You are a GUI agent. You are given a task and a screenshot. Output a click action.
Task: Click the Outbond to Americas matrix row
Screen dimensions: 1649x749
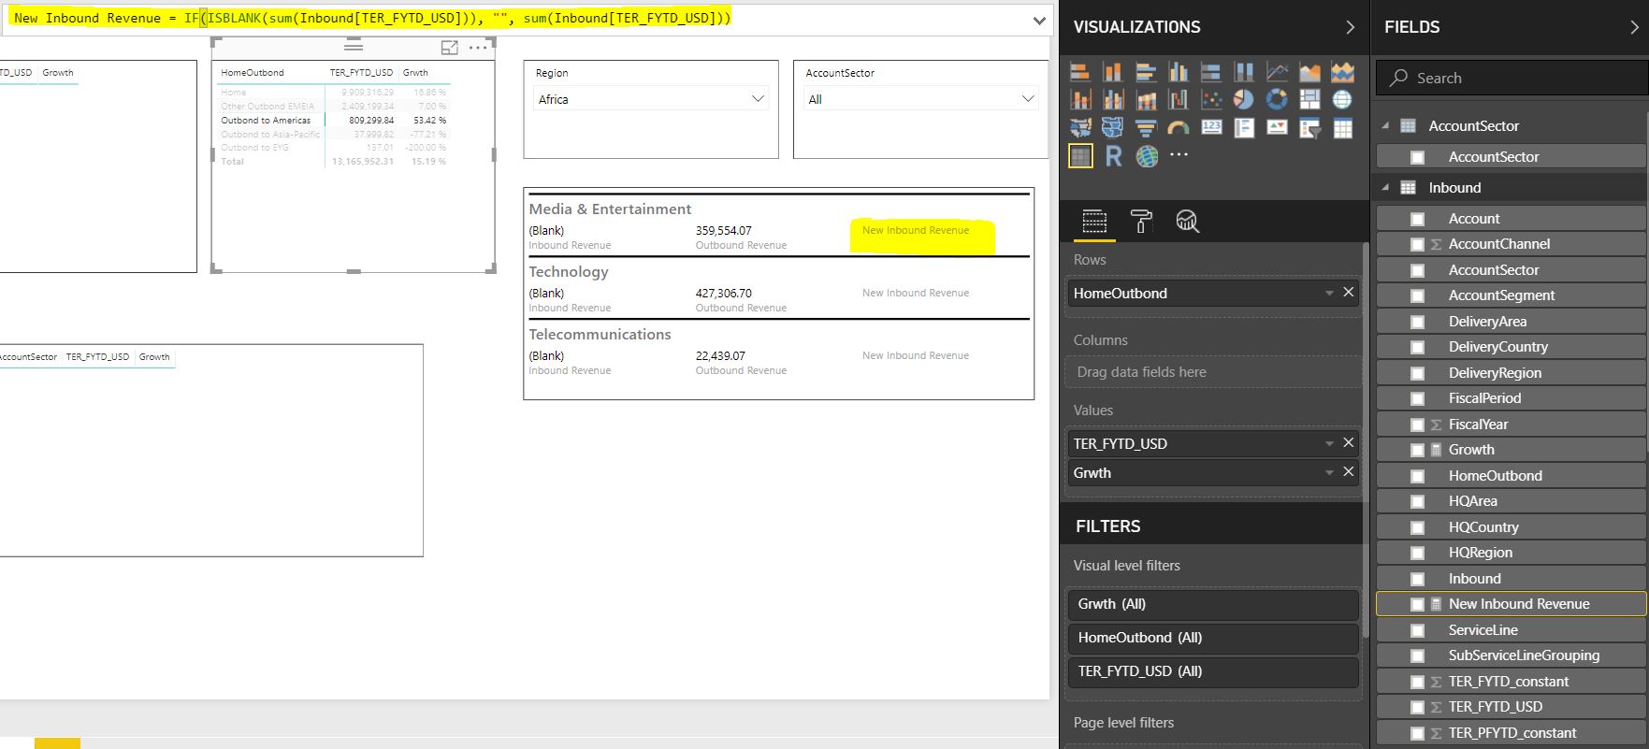(333, 121)
